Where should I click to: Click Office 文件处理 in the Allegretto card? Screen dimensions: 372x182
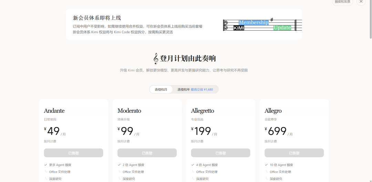(x=207, y=172)
